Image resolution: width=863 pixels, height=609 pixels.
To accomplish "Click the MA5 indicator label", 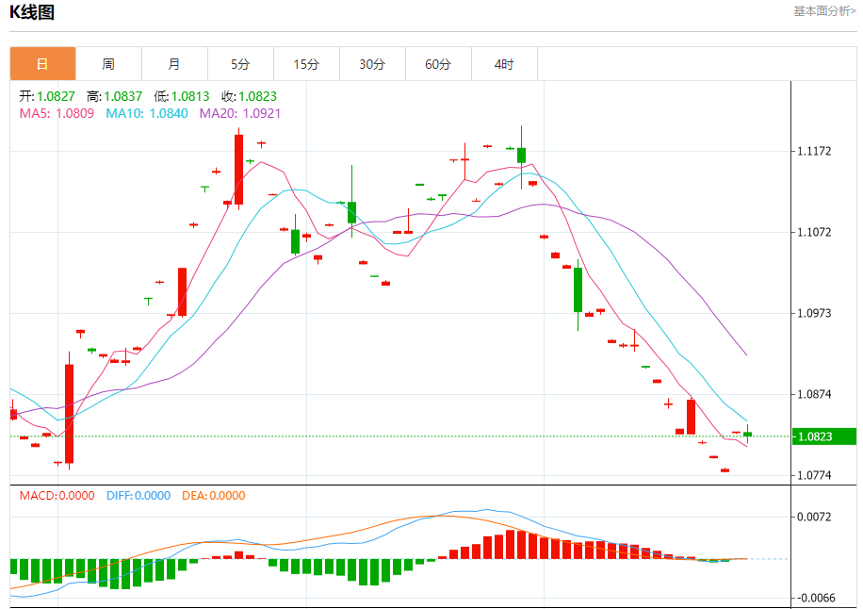I will [x=57, y=113].
